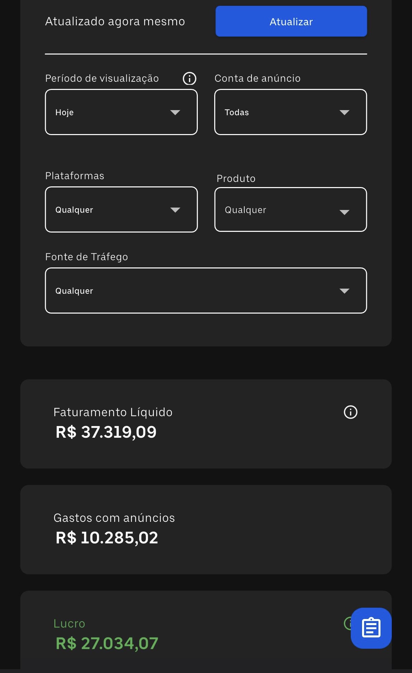412x673 pixels.
Task: Open the Produto dropdown field
Action: (291, 210)
